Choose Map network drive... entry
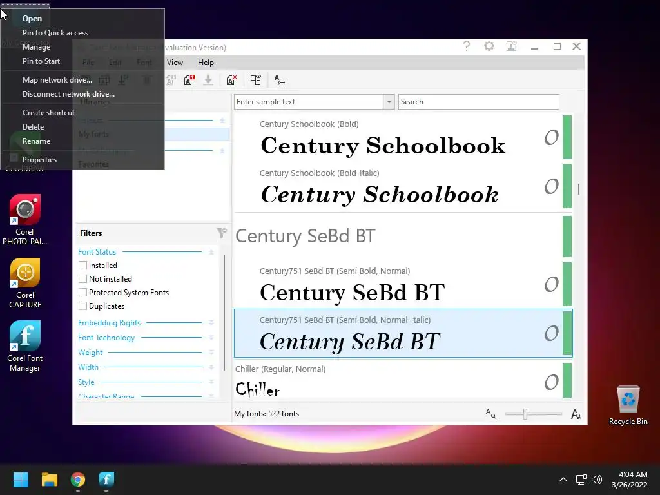Screen dimensions: 660x495 point(82,79)
